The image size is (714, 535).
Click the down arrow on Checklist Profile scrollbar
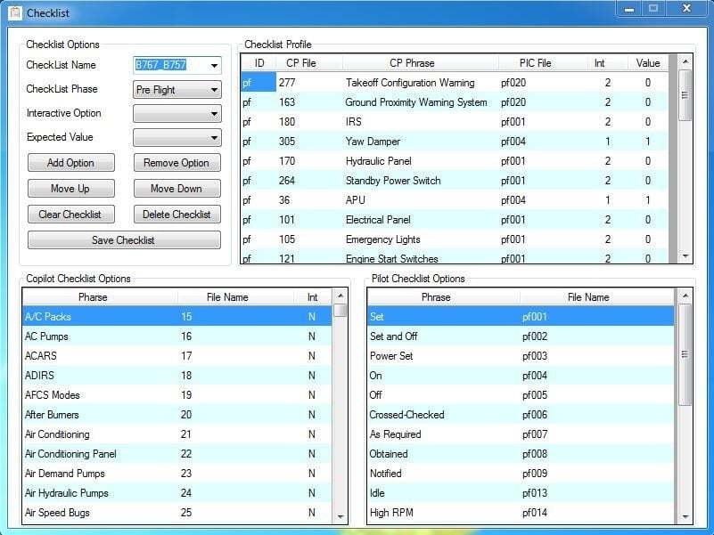click(685, 256)
